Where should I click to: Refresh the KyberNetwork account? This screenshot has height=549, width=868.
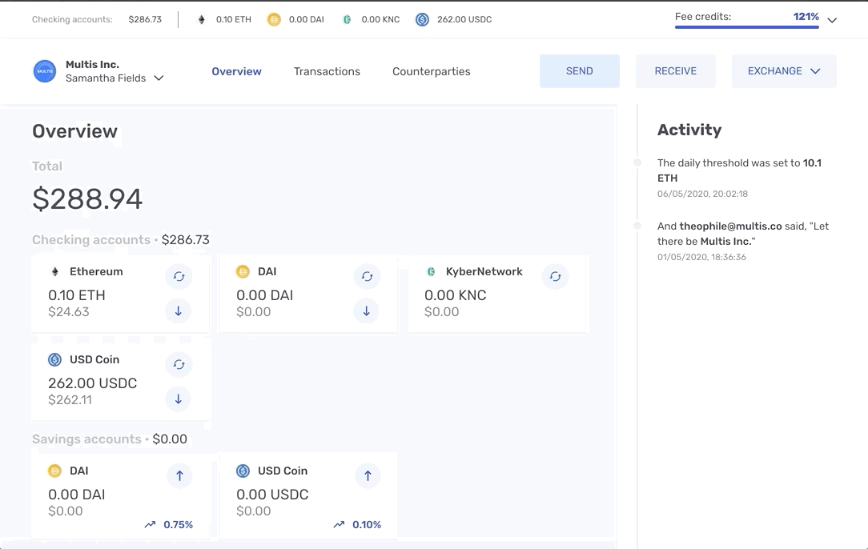[x=555, y=276]
